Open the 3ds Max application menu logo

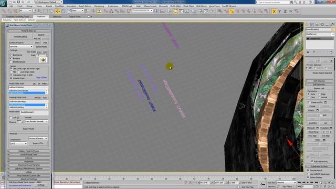(x=4, y=4)
